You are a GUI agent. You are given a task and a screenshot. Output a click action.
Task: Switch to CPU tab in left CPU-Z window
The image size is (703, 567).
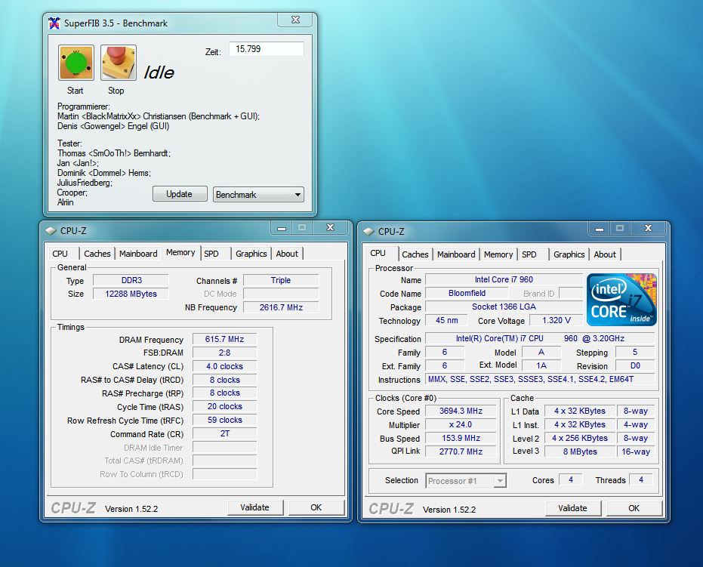[60, 254]
